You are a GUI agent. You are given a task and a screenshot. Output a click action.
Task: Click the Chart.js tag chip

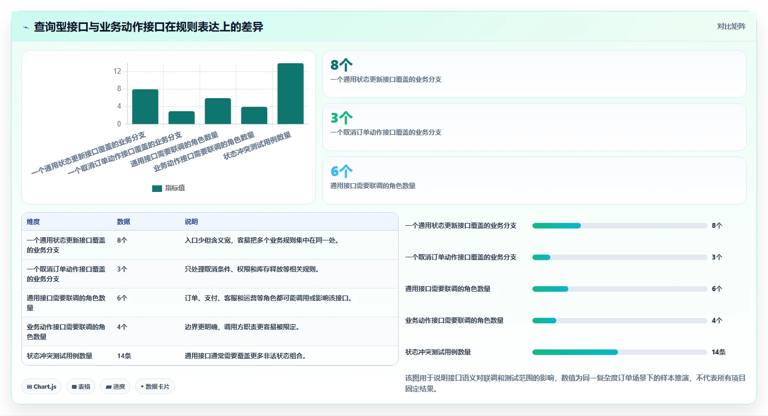[42, 387]
